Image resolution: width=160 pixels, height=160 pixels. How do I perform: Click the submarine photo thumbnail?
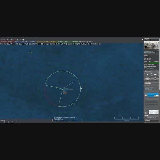click(x=151, y=45)
